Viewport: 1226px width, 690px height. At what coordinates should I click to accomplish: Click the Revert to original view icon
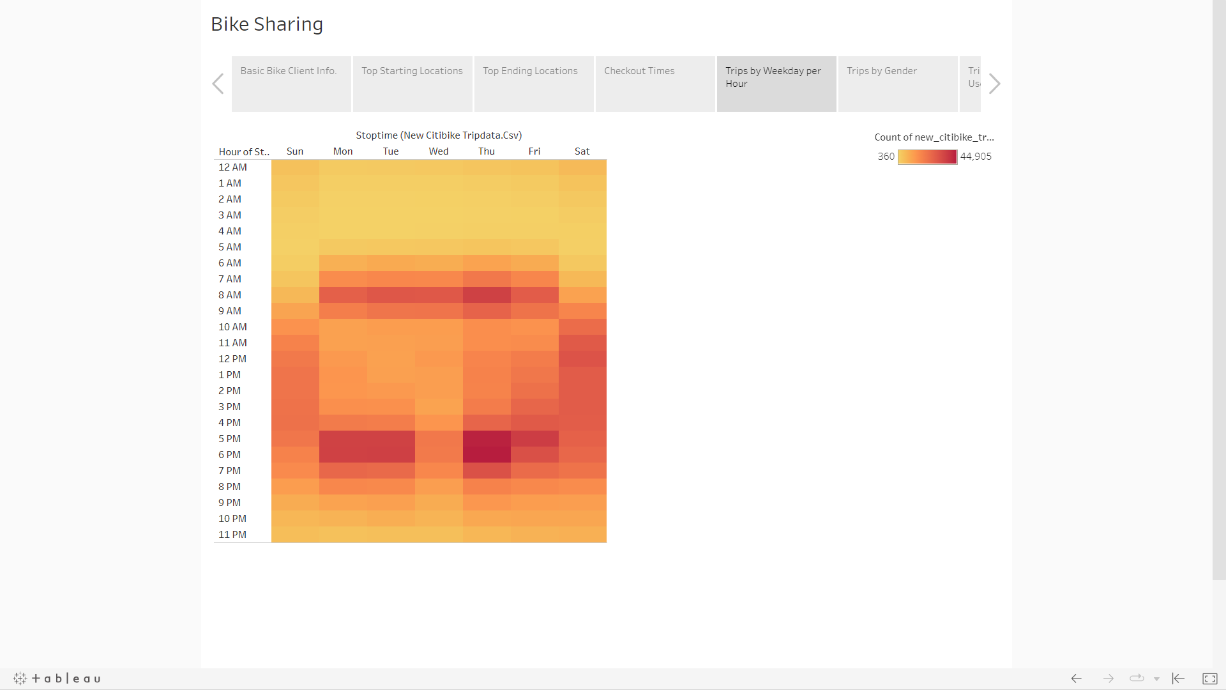click(x=1177, y=678)
